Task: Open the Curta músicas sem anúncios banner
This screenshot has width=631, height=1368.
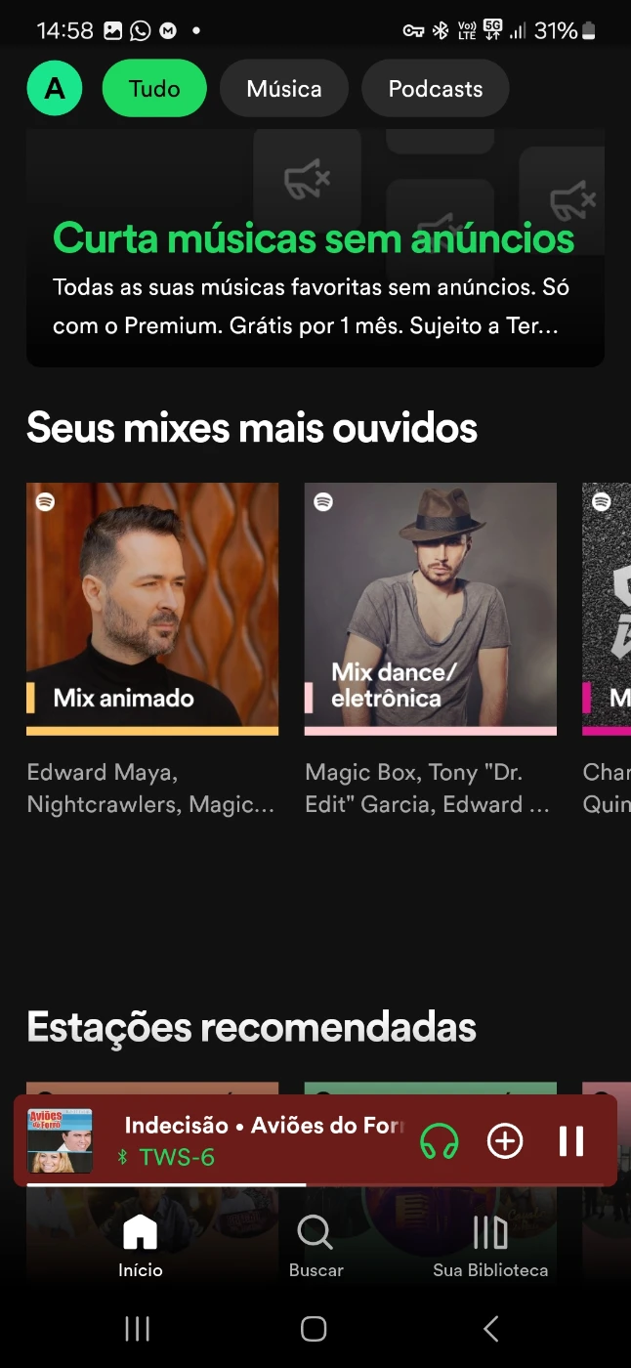Action: tap(315, 274)
